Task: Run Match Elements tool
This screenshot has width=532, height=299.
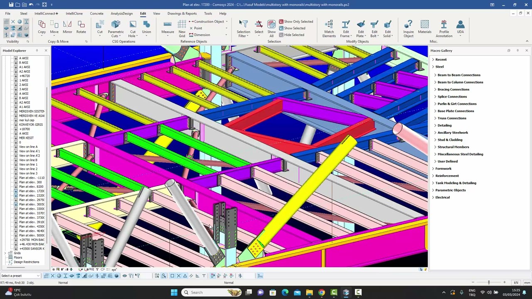Action: (329, 29)
